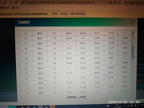This screenshot has width=144, height=108.
Task: Click the 130.88 value in row 24
Action: 83,87
